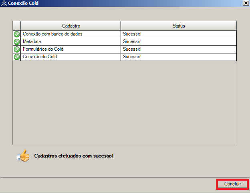Click the thumbs-up success icon
The image size is (250, 193).
click(23, 156)
